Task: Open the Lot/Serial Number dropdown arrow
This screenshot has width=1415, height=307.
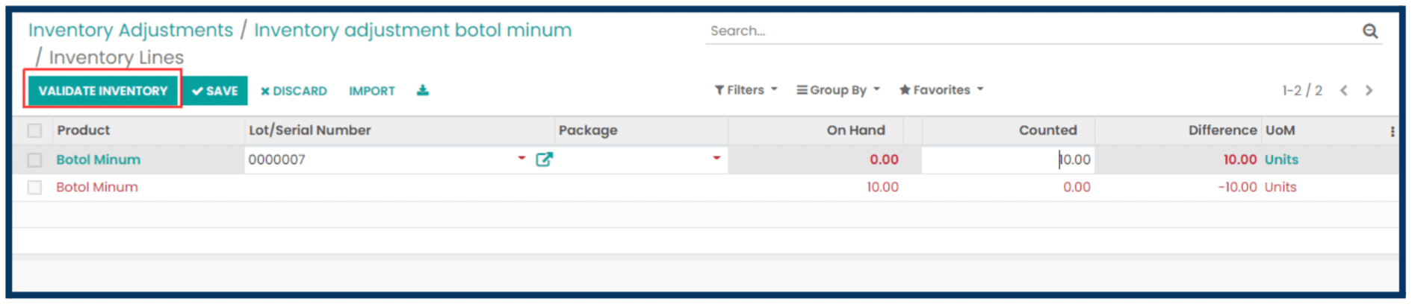Action: [x=521, y=158]
